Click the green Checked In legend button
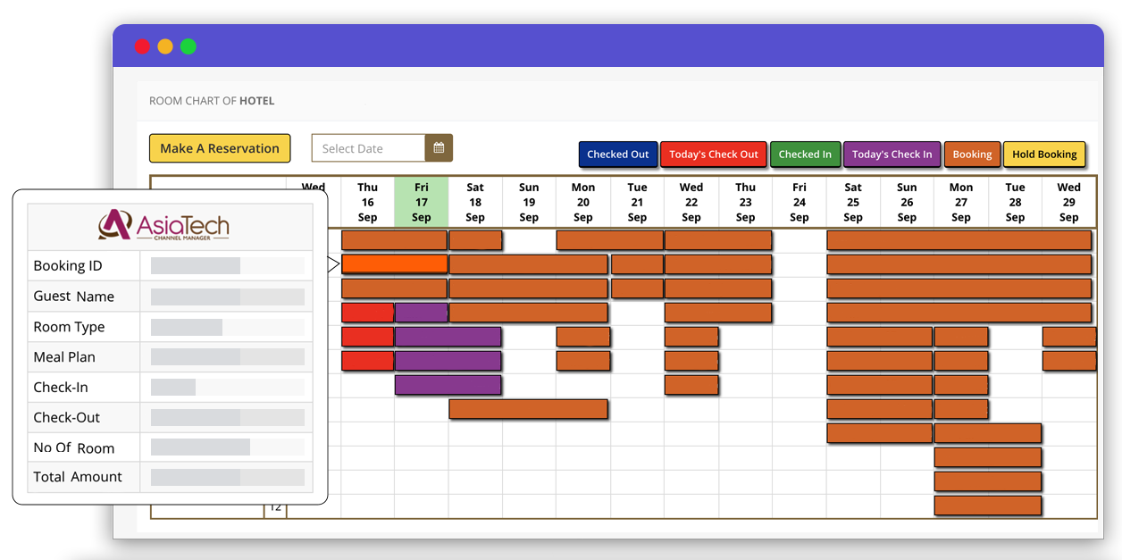 pos(805,154)
